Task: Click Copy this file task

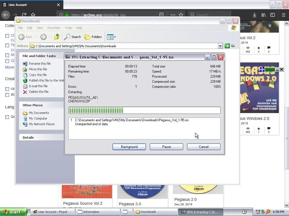Action: pyautogui.click(x=38, y=75)
